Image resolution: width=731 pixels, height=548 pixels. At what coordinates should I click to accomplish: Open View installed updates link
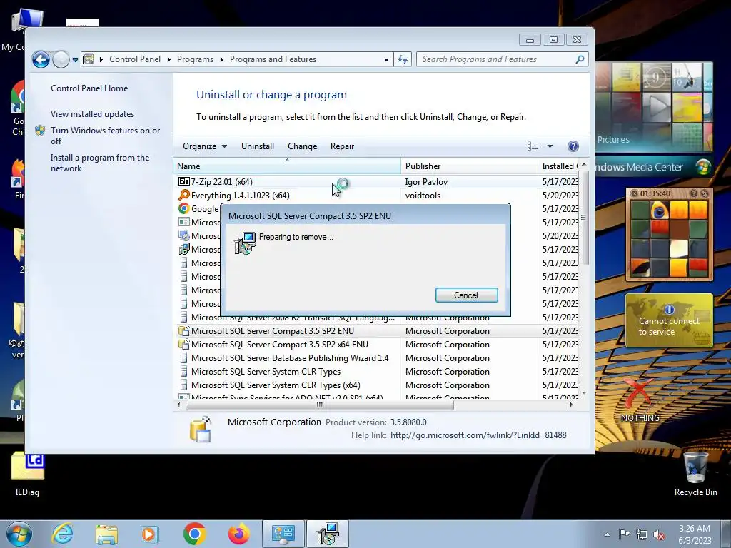click(x=92, y=113)
